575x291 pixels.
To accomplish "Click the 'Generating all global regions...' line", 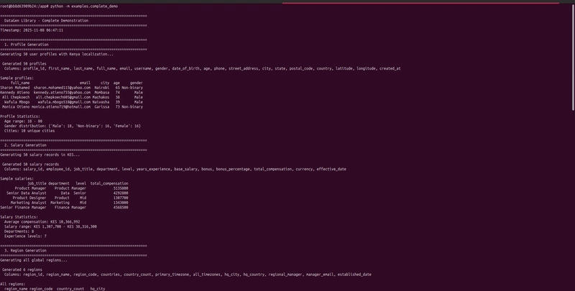I will point(33,259).
